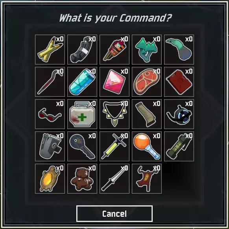Viewport: 229px width, 229px height.
Task: Select the red gasoline canister
Action: [179, 82]
